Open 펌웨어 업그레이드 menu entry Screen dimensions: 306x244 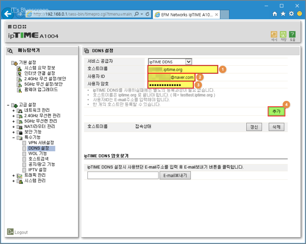tap(41, 90)
